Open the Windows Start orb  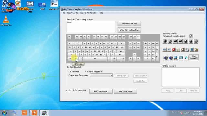(4, 113)
